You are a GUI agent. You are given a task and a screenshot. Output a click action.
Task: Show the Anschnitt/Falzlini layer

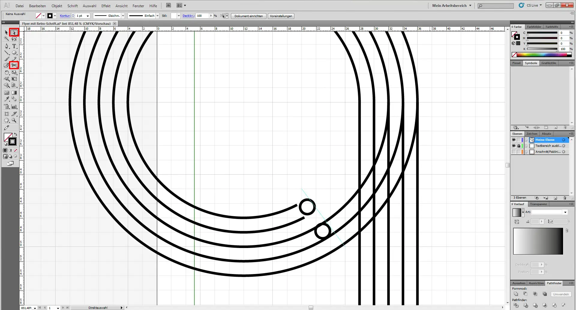514,152
